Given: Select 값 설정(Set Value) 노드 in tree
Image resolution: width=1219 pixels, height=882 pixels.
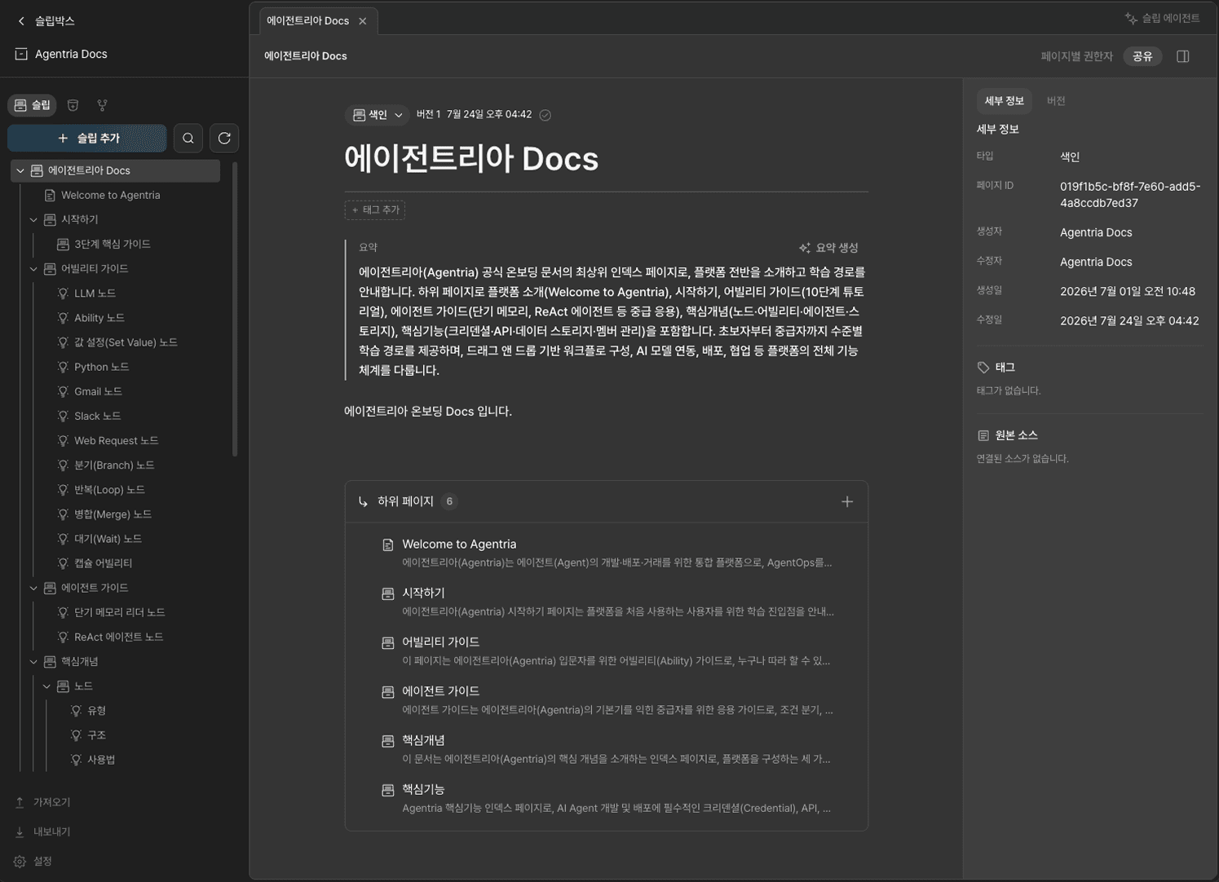Looking at the screenshot, I should tap(126, 342).
